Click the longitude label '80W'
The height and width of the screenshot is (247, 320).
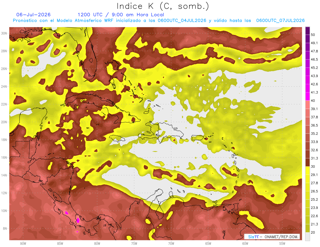click(97, 244)
